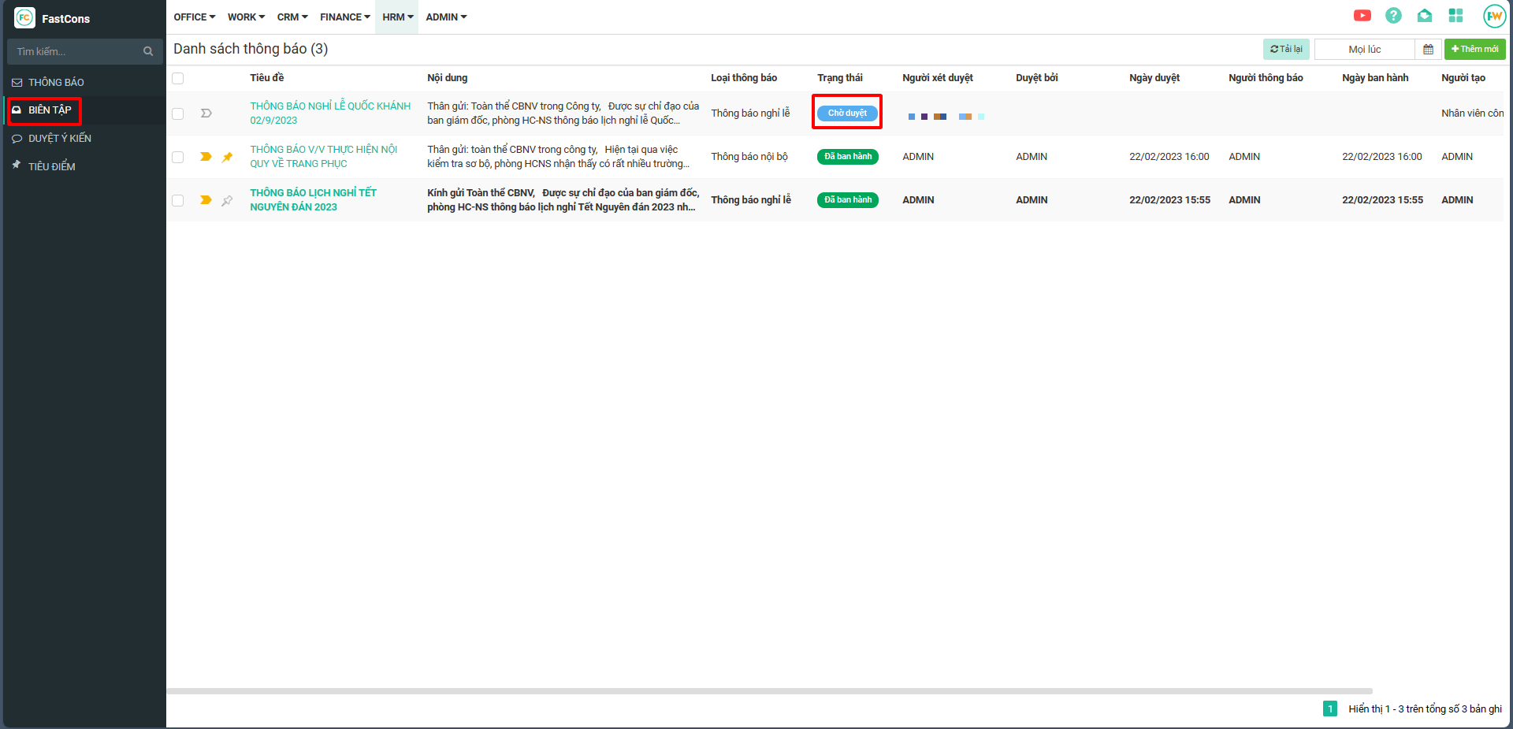Expand the FINANCE dropdown menu

pyautogui.click(x=344, y=17)
